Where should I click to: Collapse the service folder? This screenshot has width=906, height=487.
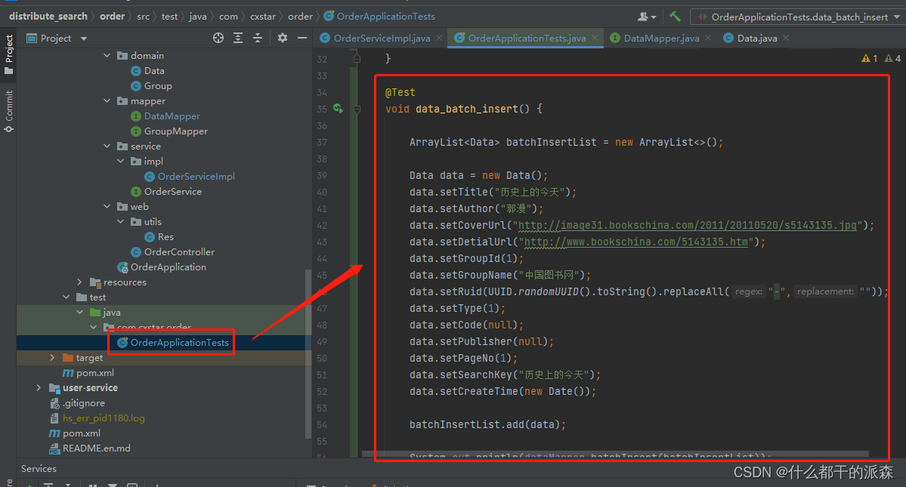[x=107, y=146]
